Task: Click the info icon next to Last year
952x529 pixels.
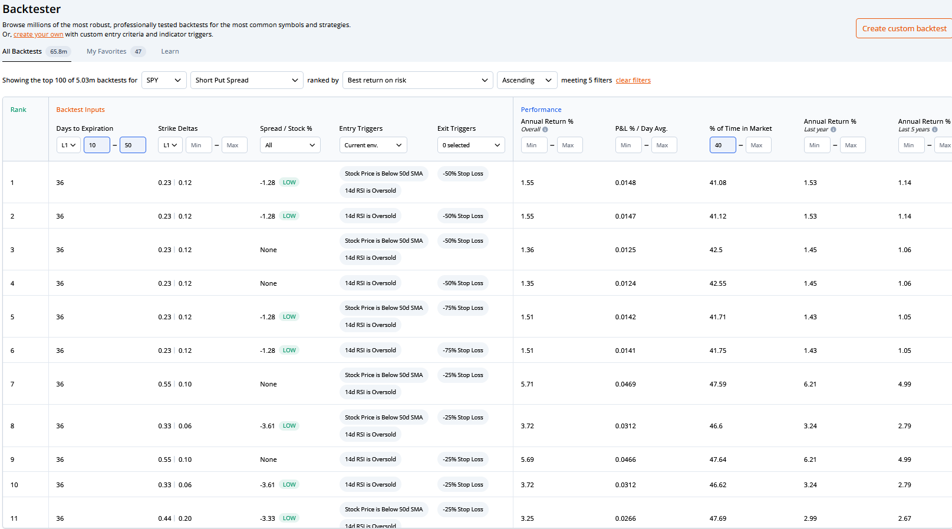Action: pos(833,130)
